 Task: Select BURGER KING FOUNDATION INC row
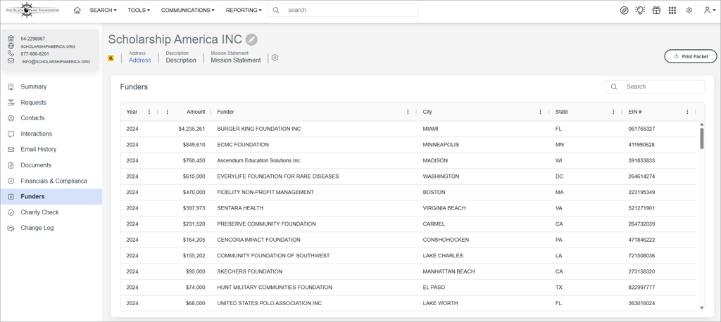tap(409, 129)
